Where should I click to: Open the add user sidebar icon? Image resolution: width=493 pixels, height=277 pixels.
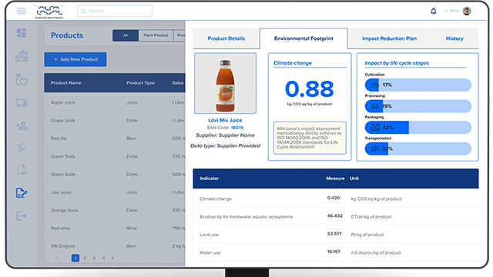click(22, 126)
